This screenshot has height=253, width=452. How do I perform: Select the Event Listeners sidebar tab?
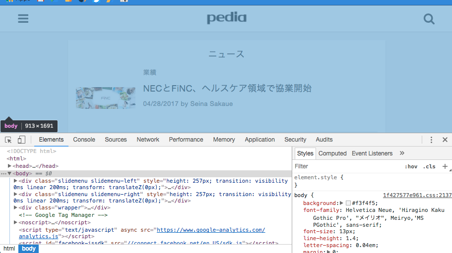(372, 153)
